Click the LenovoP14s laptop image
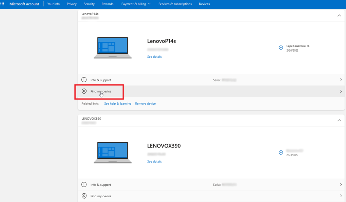The width and height of the screenshot is (346, 202). [x=112, y=48]
